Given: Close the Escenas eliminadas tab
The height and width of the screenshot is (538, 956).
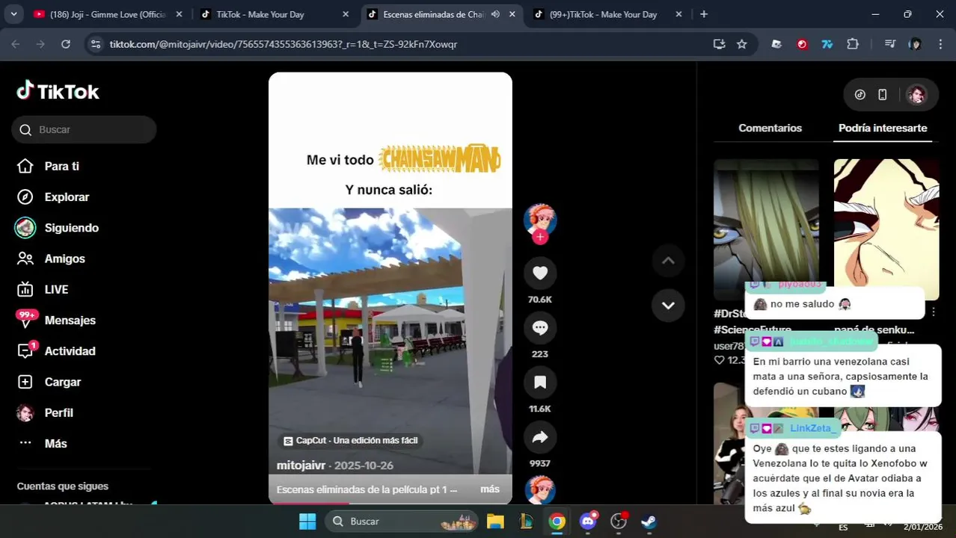Looking at the screenshot, I should point(512,14).
